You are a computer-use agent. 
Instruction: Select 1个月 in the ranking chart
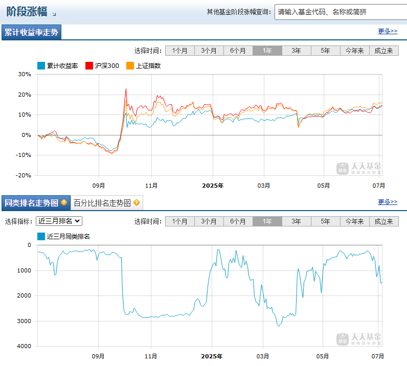tap(180, 221)
